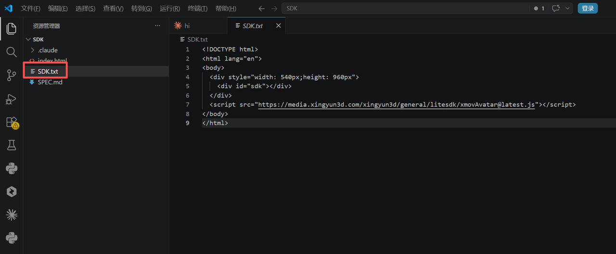Click the SDK.txt breadcrumb item
The height and width of the screenshot is (254, 616).
(x=193, y=39)
